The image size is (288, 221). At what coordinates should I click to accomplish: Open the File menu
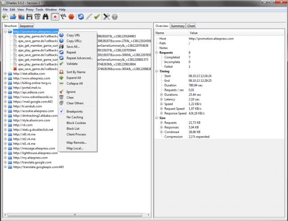pyautogui.click(x=5, y=9)
